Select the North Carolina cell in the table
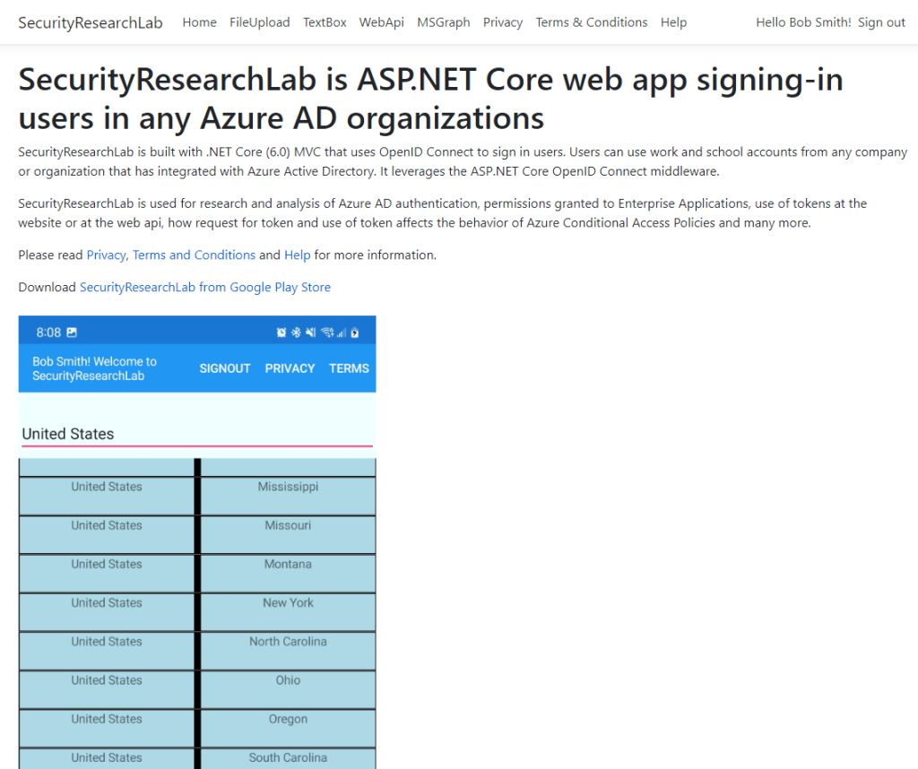The height and width of the screenshot is (769, 918). [288, 651]
